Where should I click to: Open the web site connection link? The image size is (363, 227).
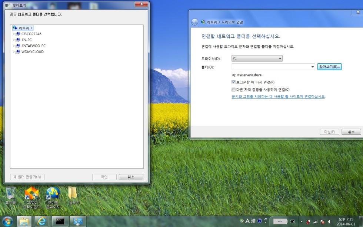click(x=278, y=96)
